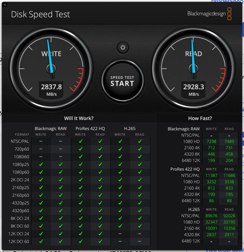This screenshot has height=252, width=244.
Task: Click ProRes 422 HQ NTSC/PAL read value 11686
Action: [x=229, y=176]
